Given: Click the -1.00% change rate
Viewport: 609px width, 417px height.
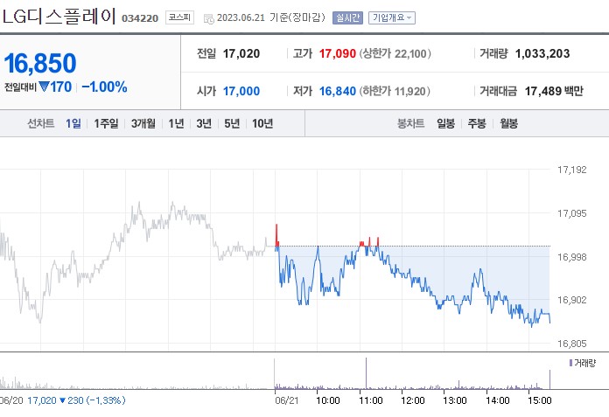Looking at the screenshot, I should tap(104, 87).
